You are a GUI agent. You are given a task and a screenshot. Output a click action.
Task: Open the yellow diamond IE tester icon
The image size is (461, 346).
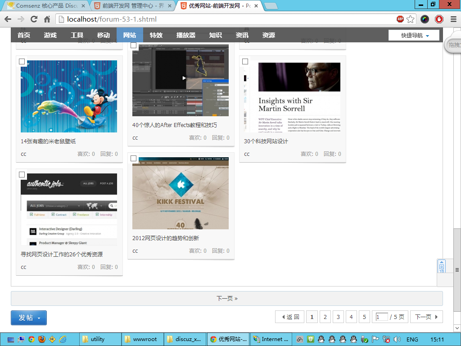(52, 340)
